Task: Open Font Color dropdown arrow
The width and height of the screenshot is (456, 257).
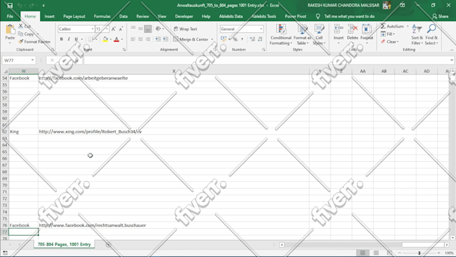Action: coord(122,40)
